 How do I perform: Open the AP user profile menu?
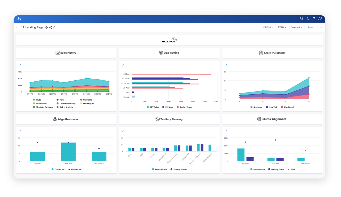tap(320, 18)
